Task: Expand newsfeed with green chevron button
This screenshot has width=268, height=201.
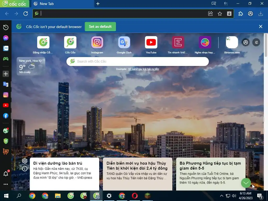Action: point(246,183)
